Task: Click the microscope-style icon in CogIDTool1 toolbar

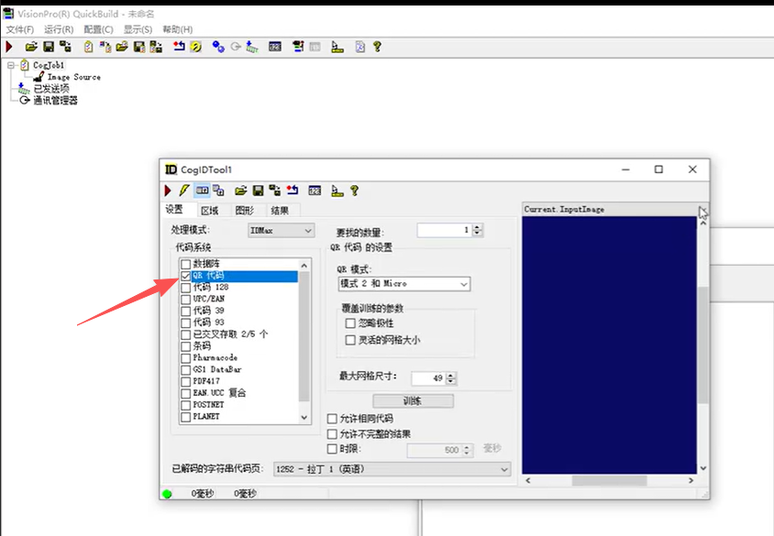Action: [x=337, y=191]
